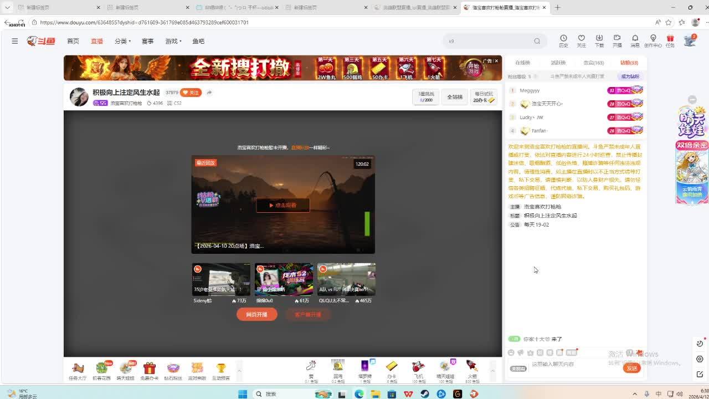Screen dimensions: 709x399
Task: Open the 历史 history icon
Action: point(563,40)
